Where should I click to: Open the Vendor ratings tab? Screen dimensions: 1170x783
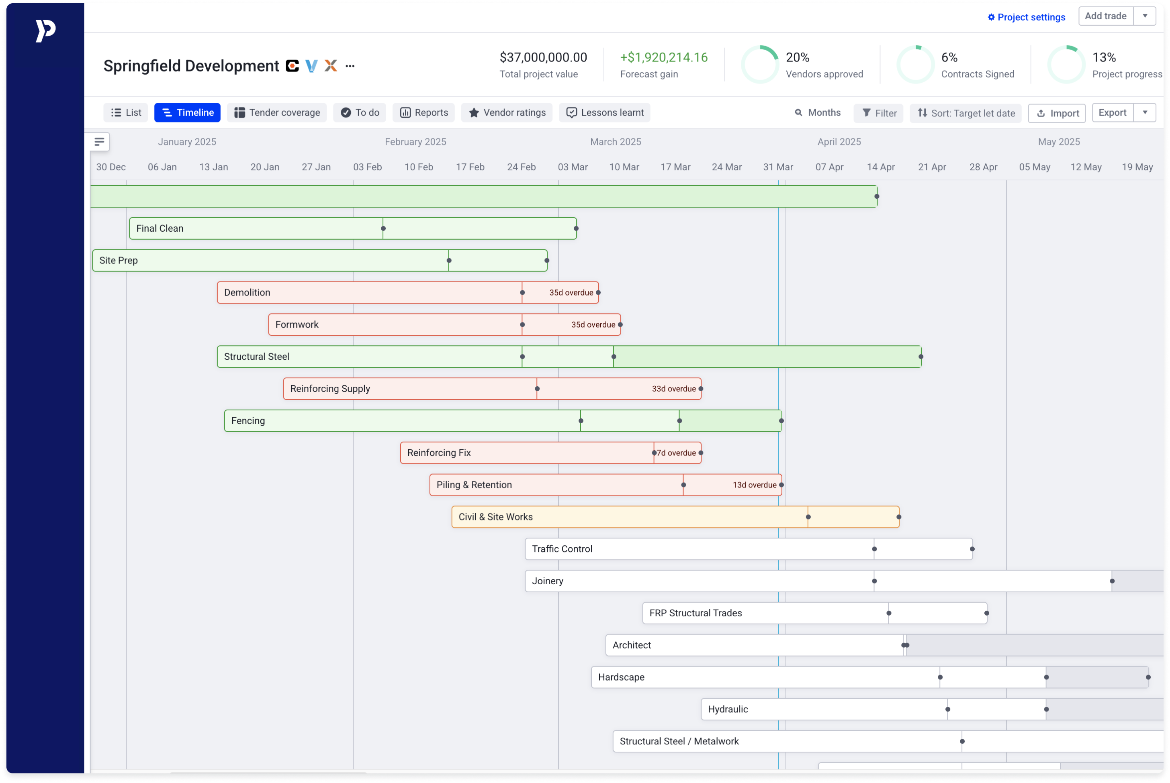507,113
